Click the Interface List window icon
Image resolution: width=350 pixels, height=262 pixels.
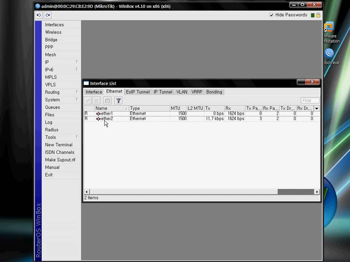[86, 83]
